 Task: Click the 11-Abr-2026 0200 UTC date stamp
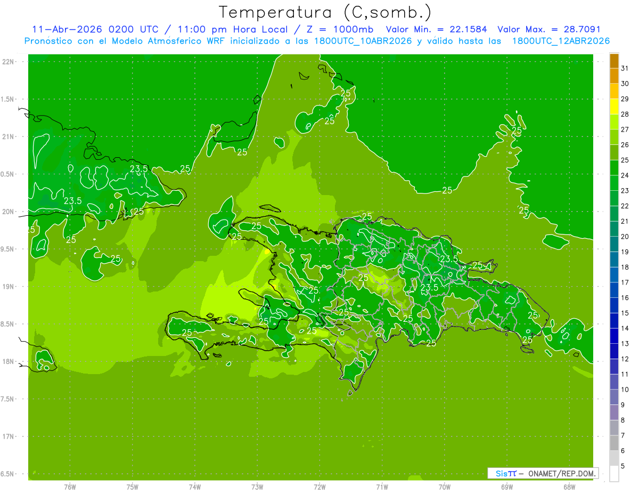(x=95, y=29)
